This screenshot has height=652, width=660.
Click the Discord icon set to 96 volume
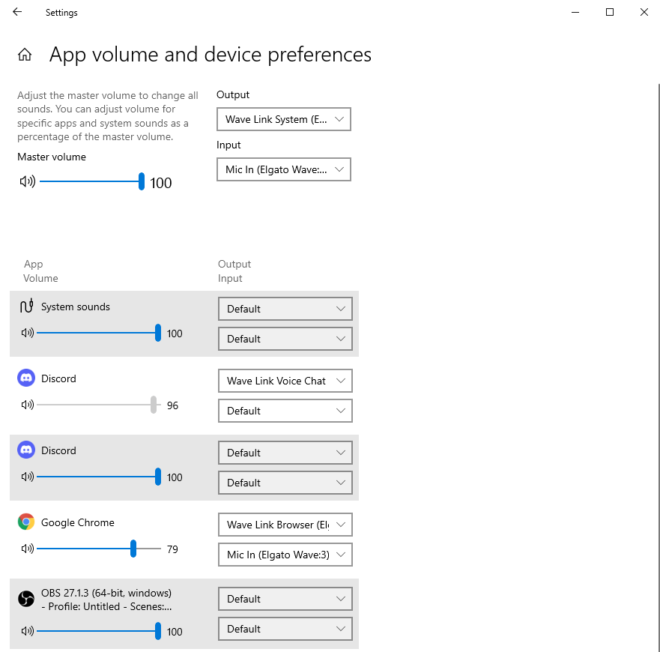pos(26,378)
